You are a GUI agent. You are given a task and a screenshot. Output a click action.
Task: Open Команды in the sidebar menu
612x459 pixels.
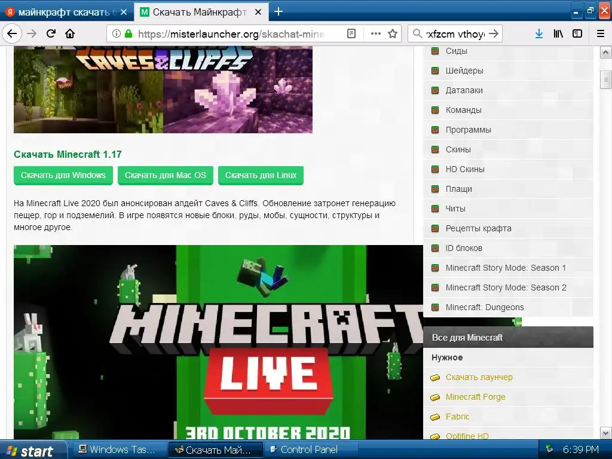463,110
